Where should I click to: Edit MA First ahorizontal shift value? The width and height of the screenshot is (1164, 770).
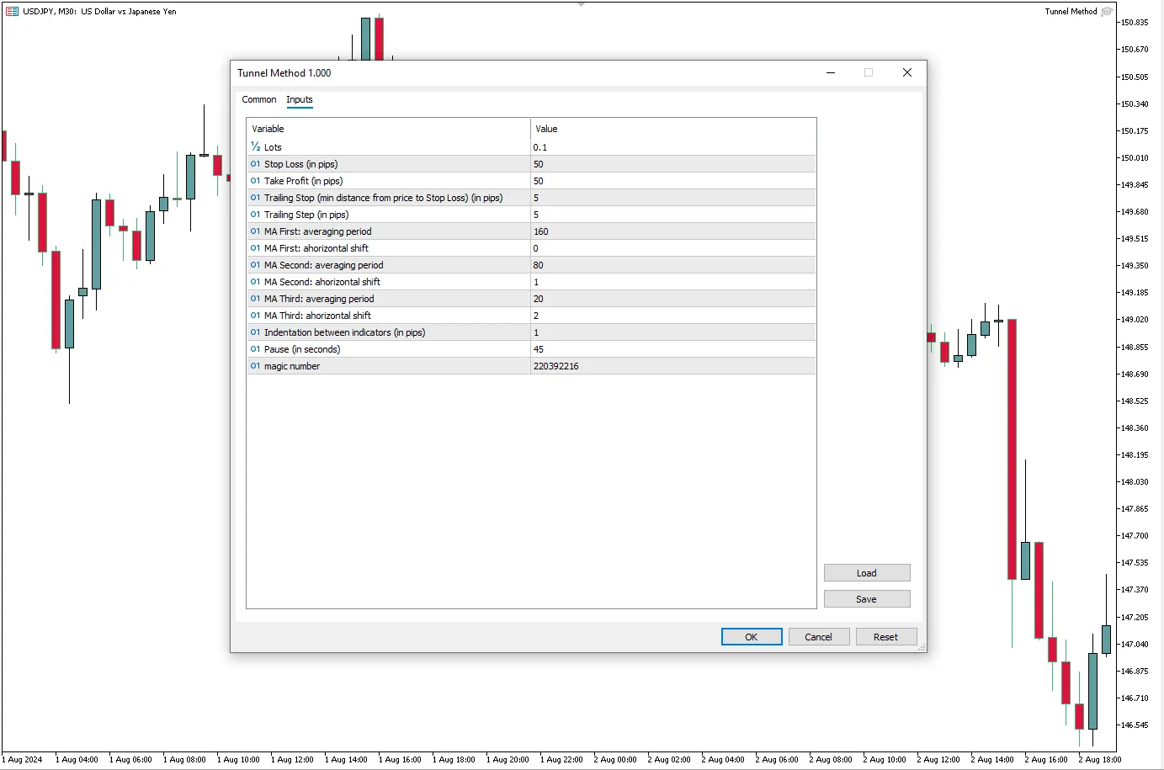(673, 248)
